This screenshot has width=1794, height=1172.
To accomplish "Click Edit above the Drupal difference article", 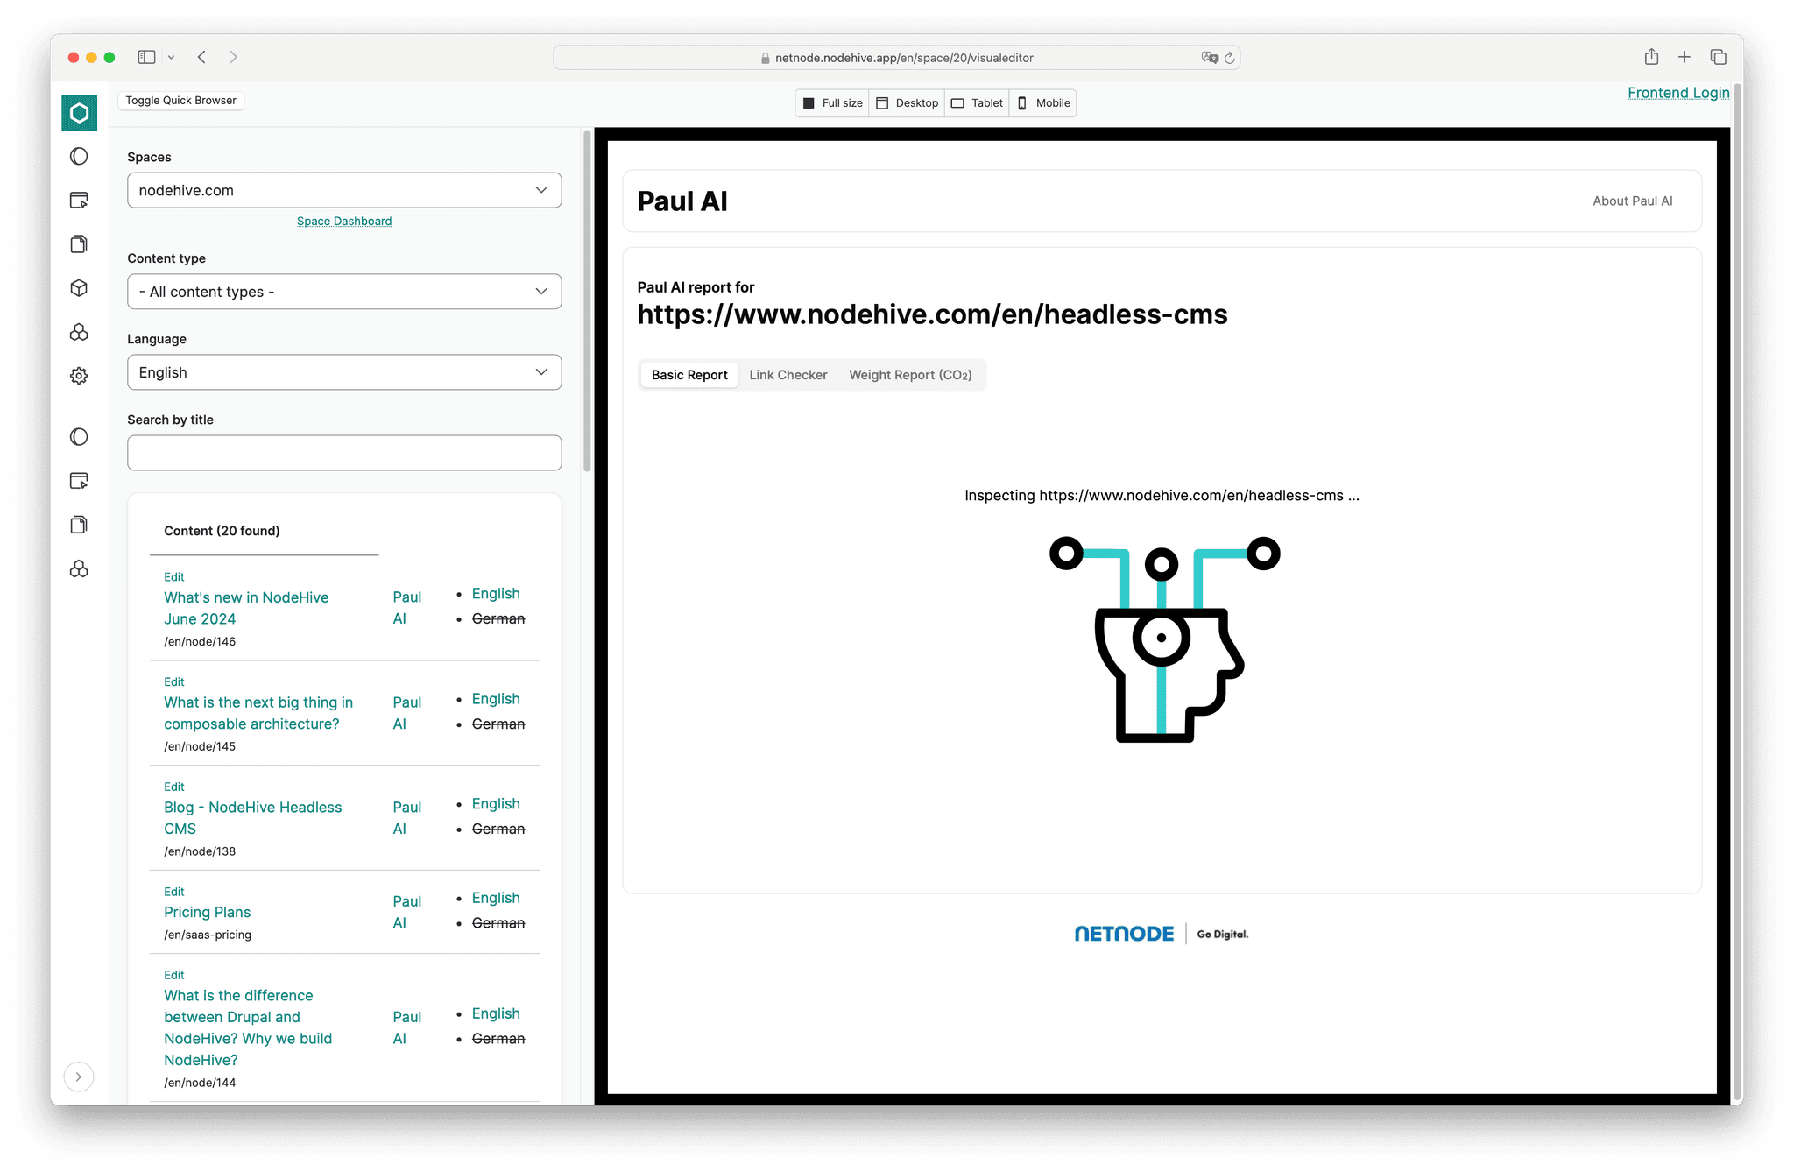I will [x=173, y=975].
